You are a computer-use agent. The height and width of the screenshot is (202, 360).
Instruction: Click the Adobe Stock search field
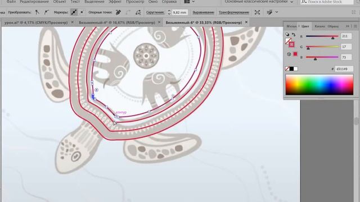327,2
